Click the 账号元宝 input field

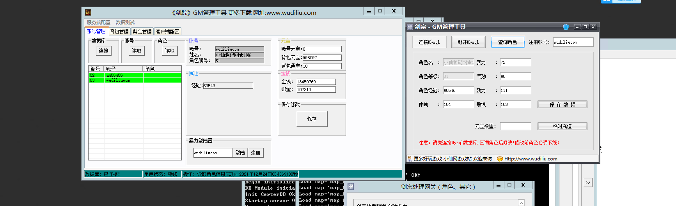[322, 49]
